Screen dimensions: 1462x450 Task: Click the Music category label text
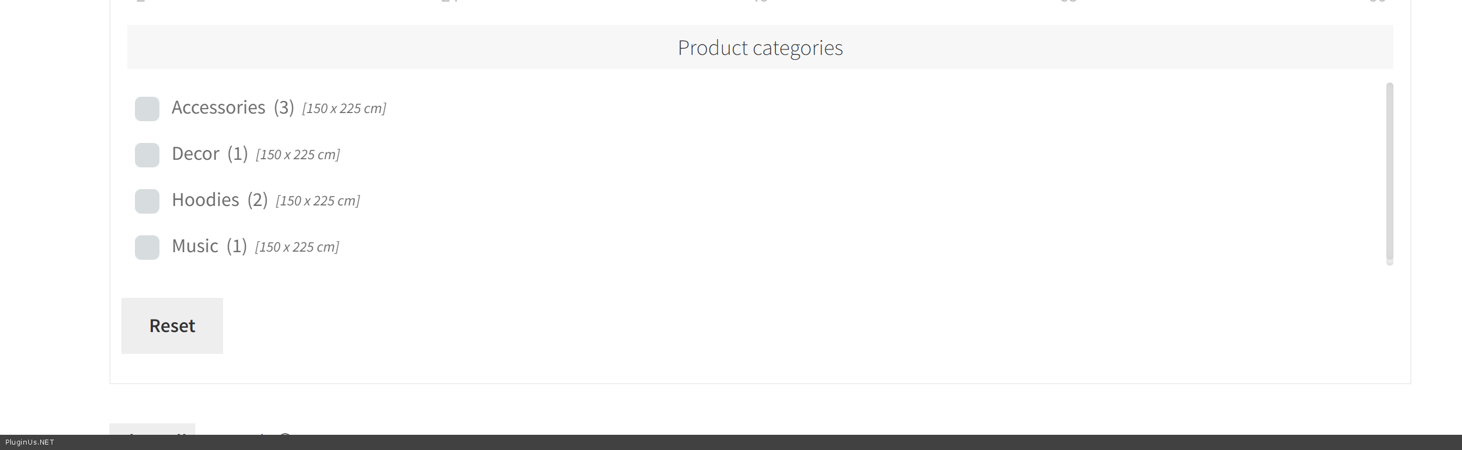click(195, 247)
